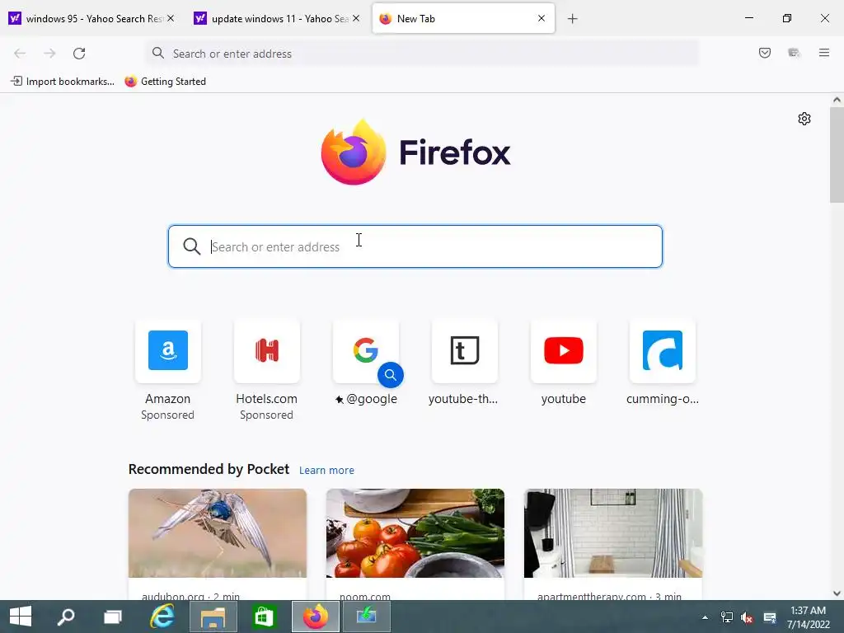The height and width of the screenshot is (633, 844).
Task: Reload the page with the refresh icon
Action: coord(79,54)
